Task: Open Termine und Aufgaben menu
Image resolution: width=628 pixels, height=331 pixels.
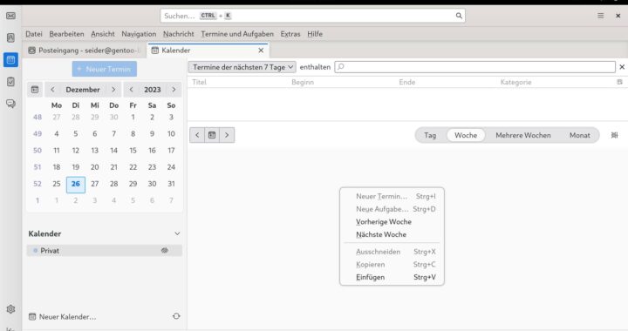Action: 237,34
